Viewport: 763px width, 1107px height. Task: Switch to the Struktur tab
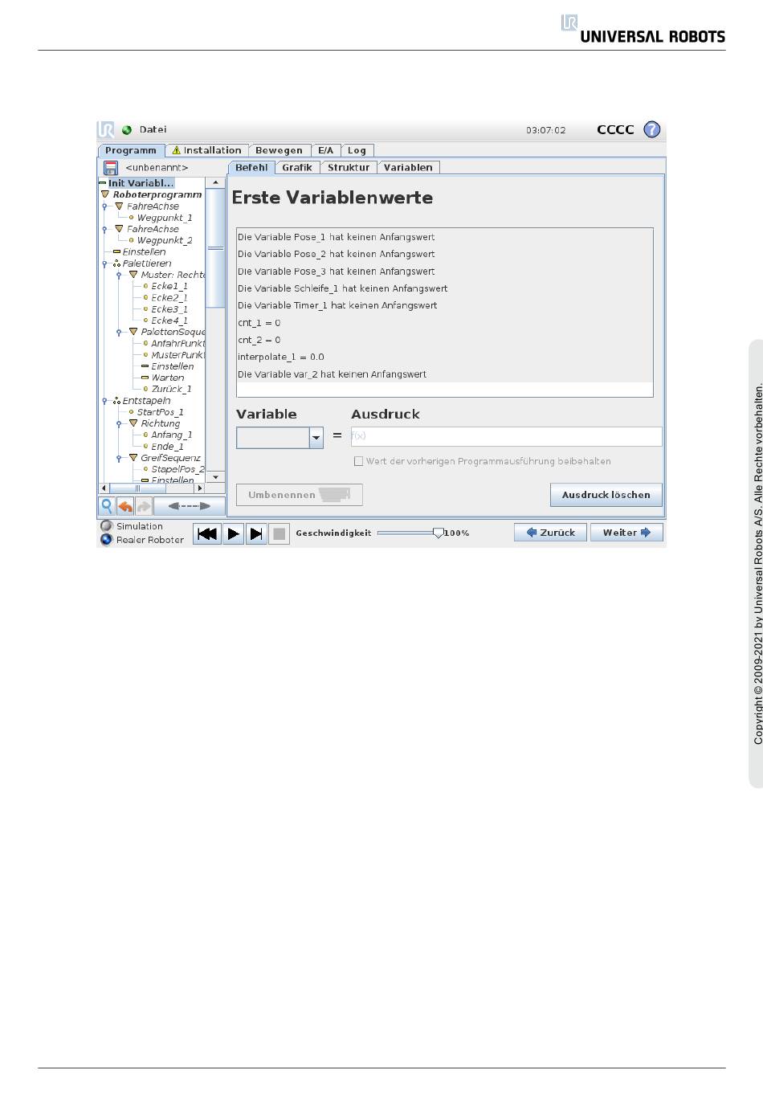pyautogui.click(x=349, y=167)
